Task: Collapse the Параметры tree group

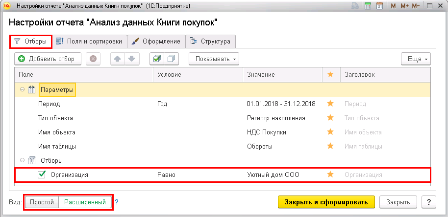Action: (x=22, y=90)
